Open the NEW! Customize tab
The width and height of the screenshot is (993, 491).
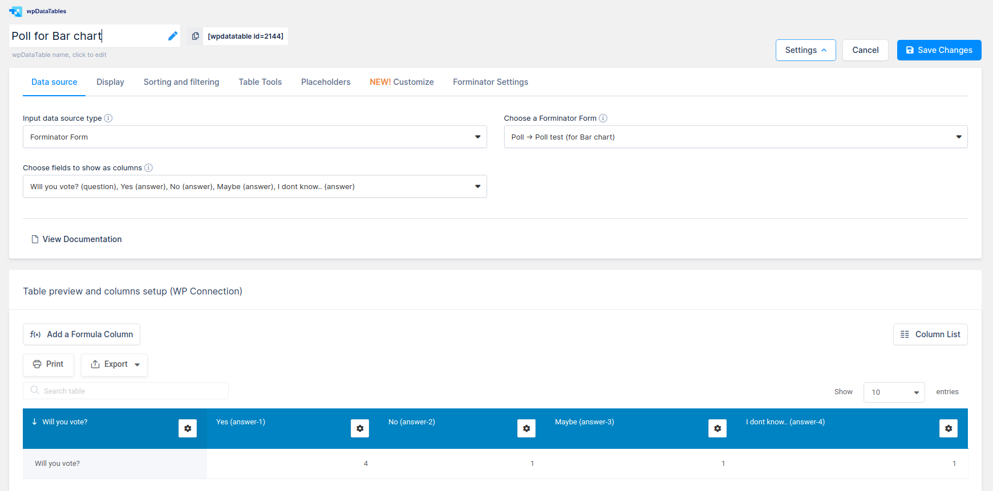click(402, 82)
